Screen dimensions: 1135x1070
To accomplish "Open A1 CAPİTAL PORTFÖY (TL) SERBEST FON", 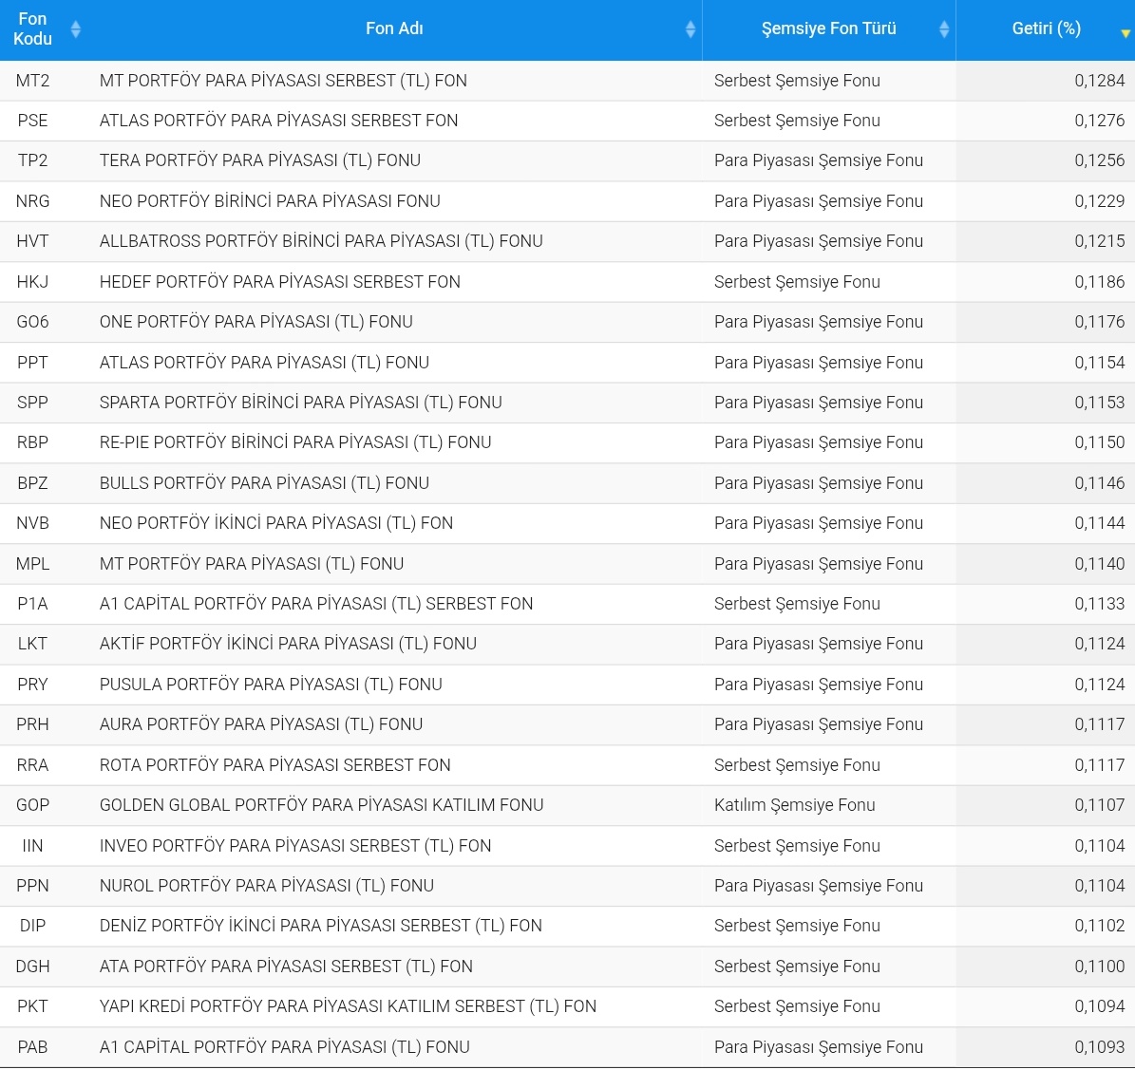I will tap(315, 604).
